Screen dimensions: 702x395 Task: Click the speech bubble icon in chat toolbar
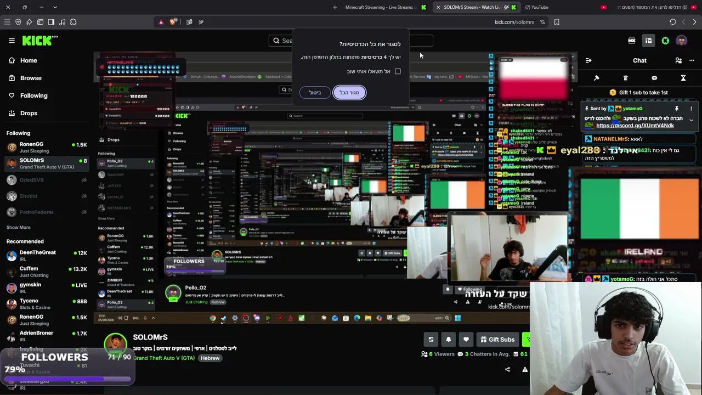coord(654,78)
